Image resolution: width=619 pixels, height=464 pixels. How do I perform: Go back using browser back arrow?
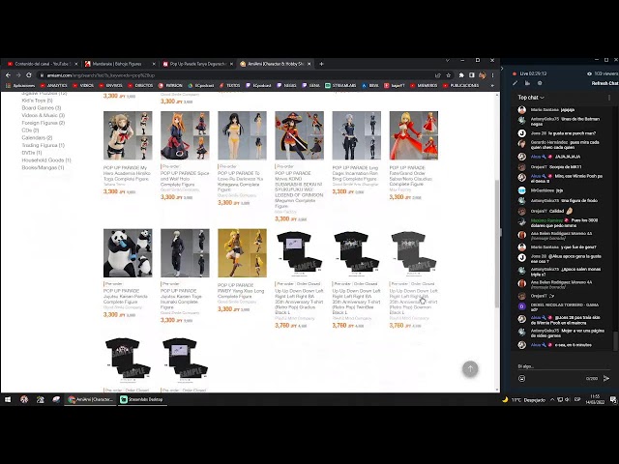(8, 75)
